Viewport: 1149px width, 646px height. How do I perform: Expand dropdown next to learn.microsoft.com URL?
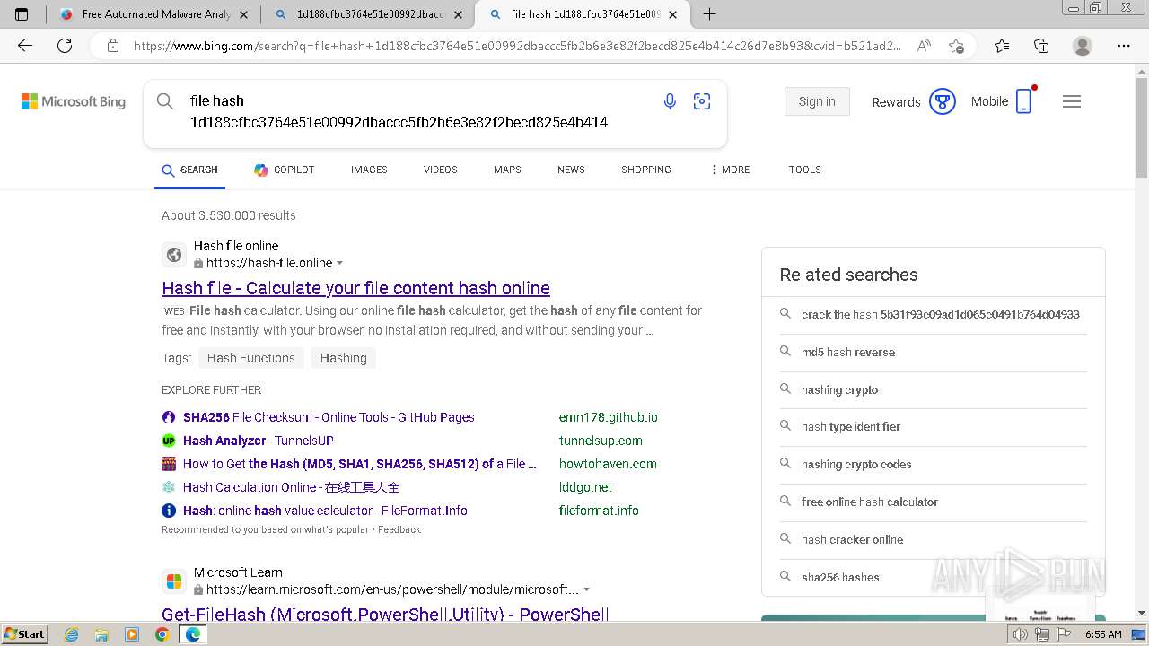(x=586, y=589)
